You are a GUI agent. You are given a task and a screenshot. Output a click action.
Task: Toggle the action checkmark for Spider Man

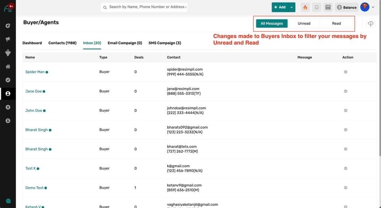346,72
